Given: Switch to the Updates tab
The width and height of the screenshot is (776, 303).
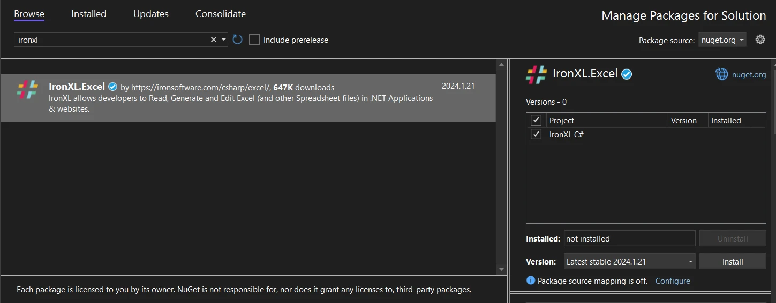Looking at the screenshot, I should click(151, 14).
